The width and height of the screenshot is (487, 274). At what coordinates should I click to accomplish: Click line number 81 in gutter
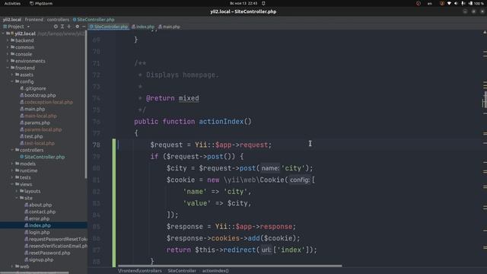97,180
